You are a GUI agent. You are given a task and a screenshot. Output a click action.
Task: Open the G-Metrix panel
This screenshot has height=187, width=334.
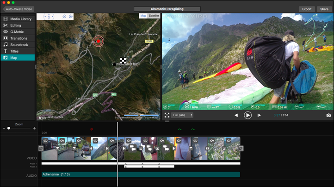click(x=18, y=32)
